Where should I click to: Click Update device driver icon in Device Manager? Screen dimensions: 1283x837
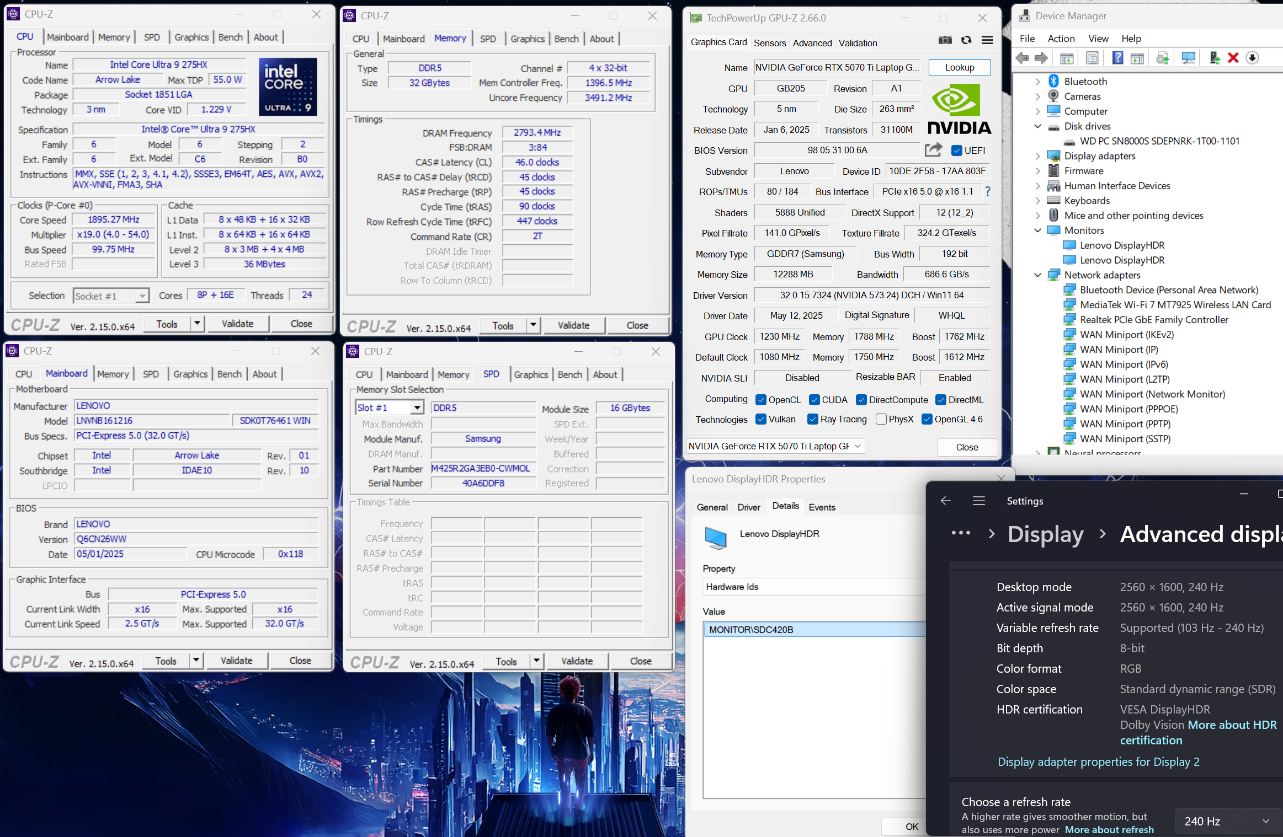coord(1163,58)
